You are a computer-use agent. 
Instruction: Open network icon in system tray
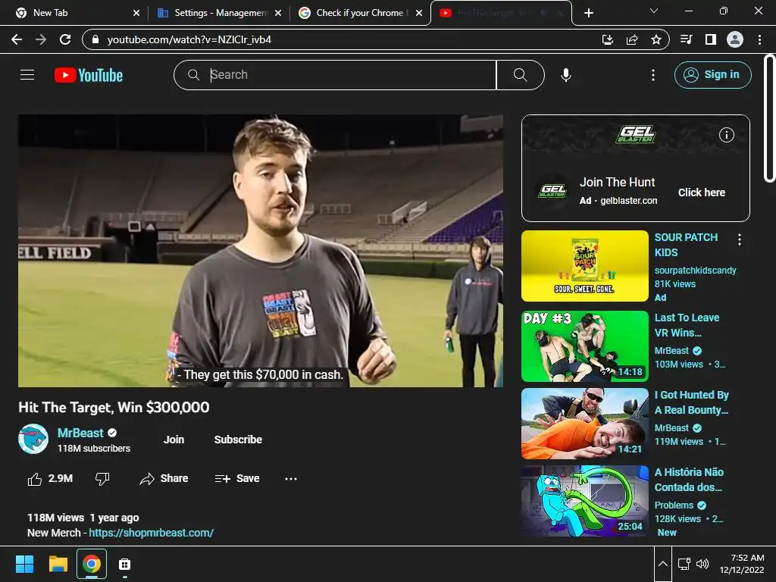tap(684, 564)
